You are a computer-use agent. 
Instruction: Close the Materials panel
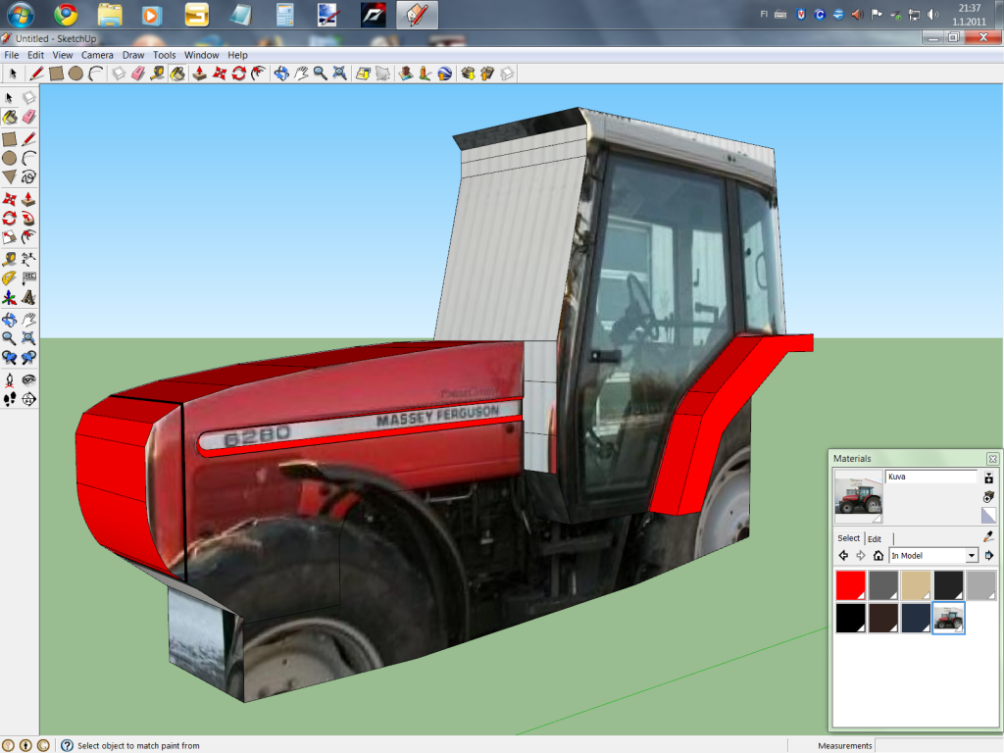(992, 459)
